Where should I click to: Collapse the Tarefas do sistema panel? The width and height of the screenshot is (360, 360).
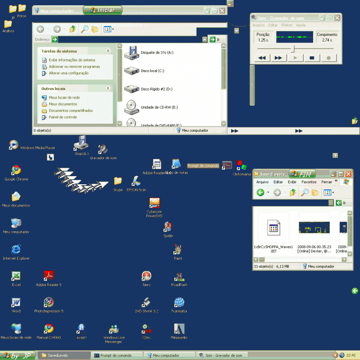pos(108,51)
